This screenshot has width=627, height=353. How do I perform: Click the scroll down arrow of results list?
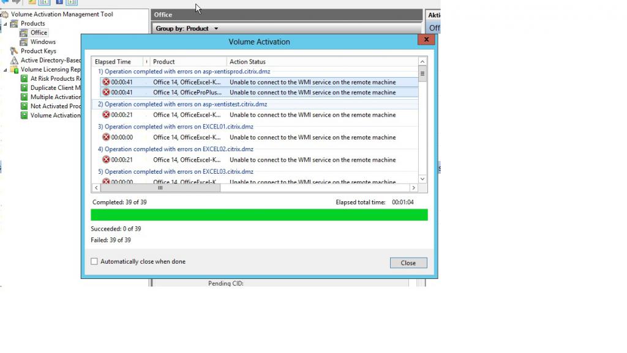pos(422,179)
